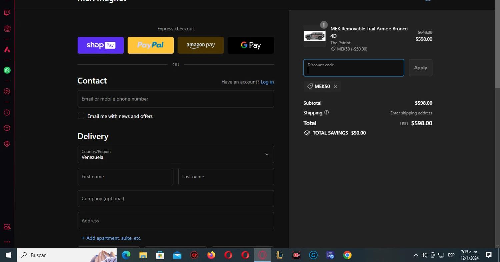Open Extensions cube icon in sidebar
This screenshot has height=262, width=500.
7,128
